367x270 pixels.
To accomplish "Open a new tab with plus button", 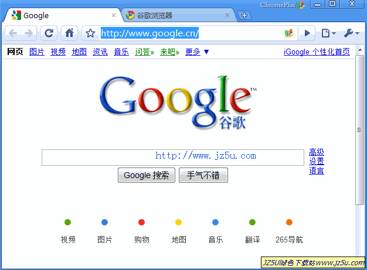I will (244, 15).
